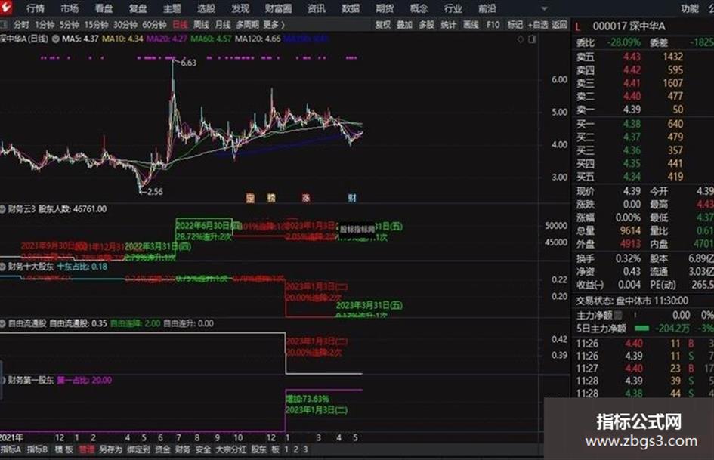Image resolution: width=714 pixels, height=460 pixels.
Task: Add stock via +自选 button
Action: [x=538, y=25]
